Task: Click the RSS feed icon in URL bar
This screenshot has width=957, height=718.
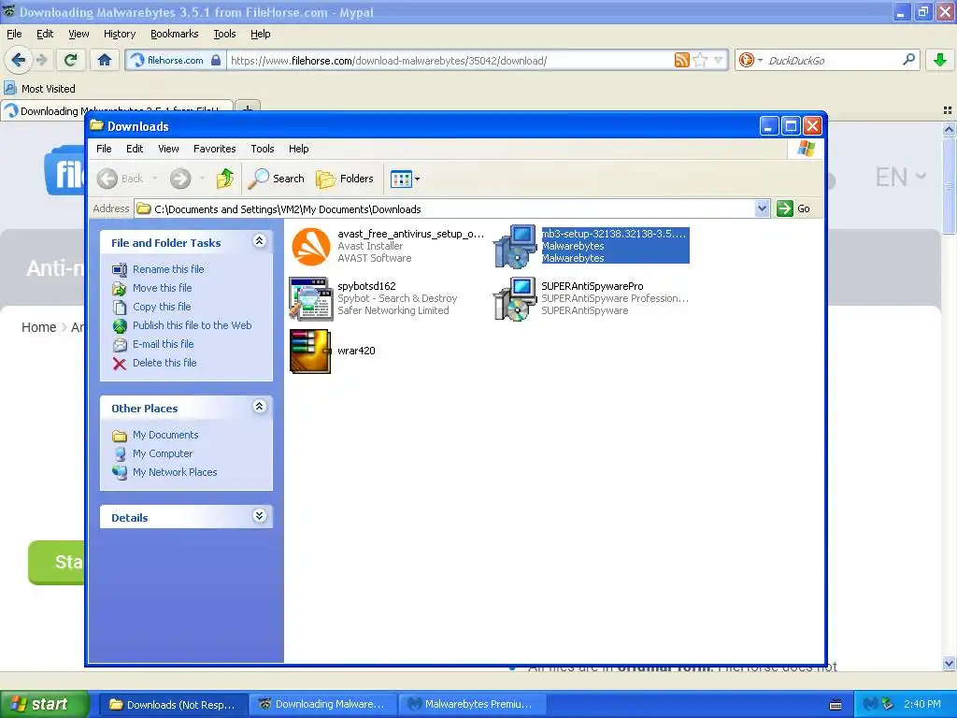Action: click(x=681, y=60)
